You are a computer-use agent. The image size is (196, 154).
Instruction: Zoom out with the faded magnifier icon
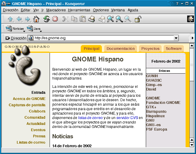[x=128, y=19]
